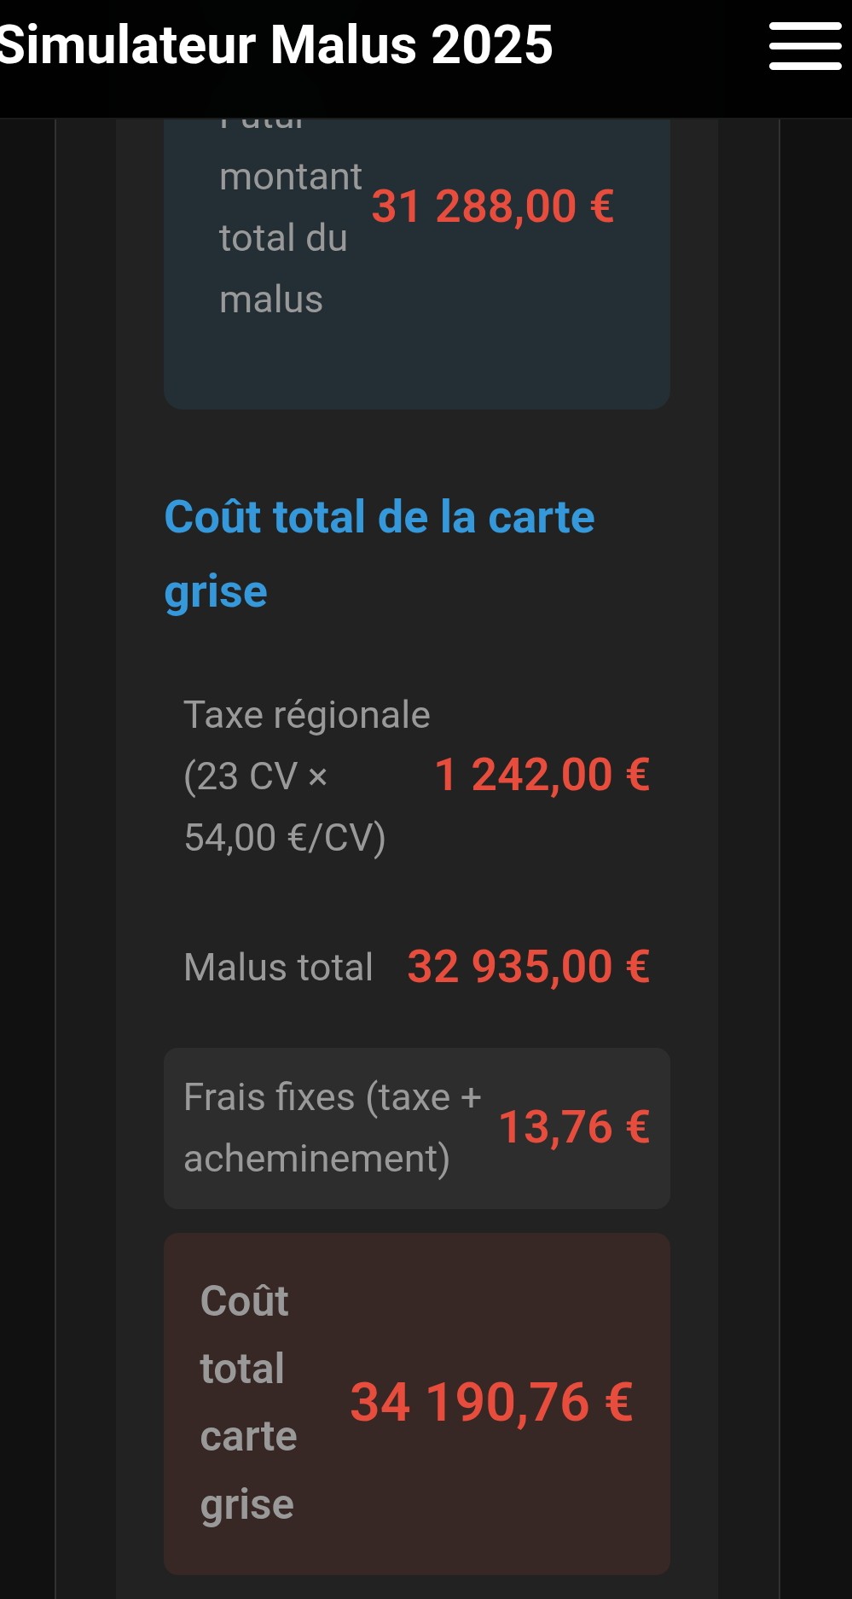Click the 31 288,00 € malus amount
This screenshot has width=852, height=1599.
(x=492, y=206)
